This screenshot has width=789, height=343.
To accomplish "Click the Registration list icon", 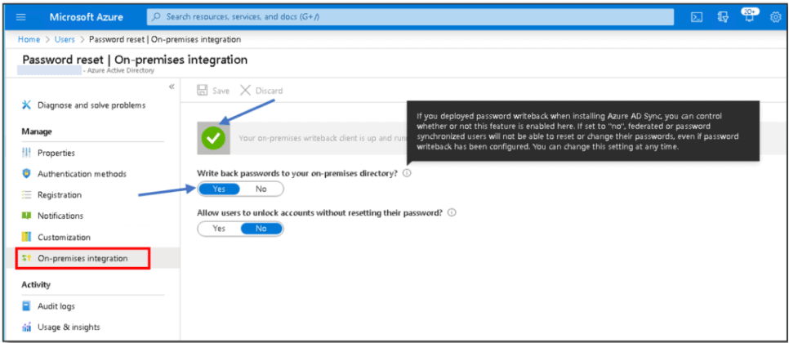I will [x=27, y=194].
